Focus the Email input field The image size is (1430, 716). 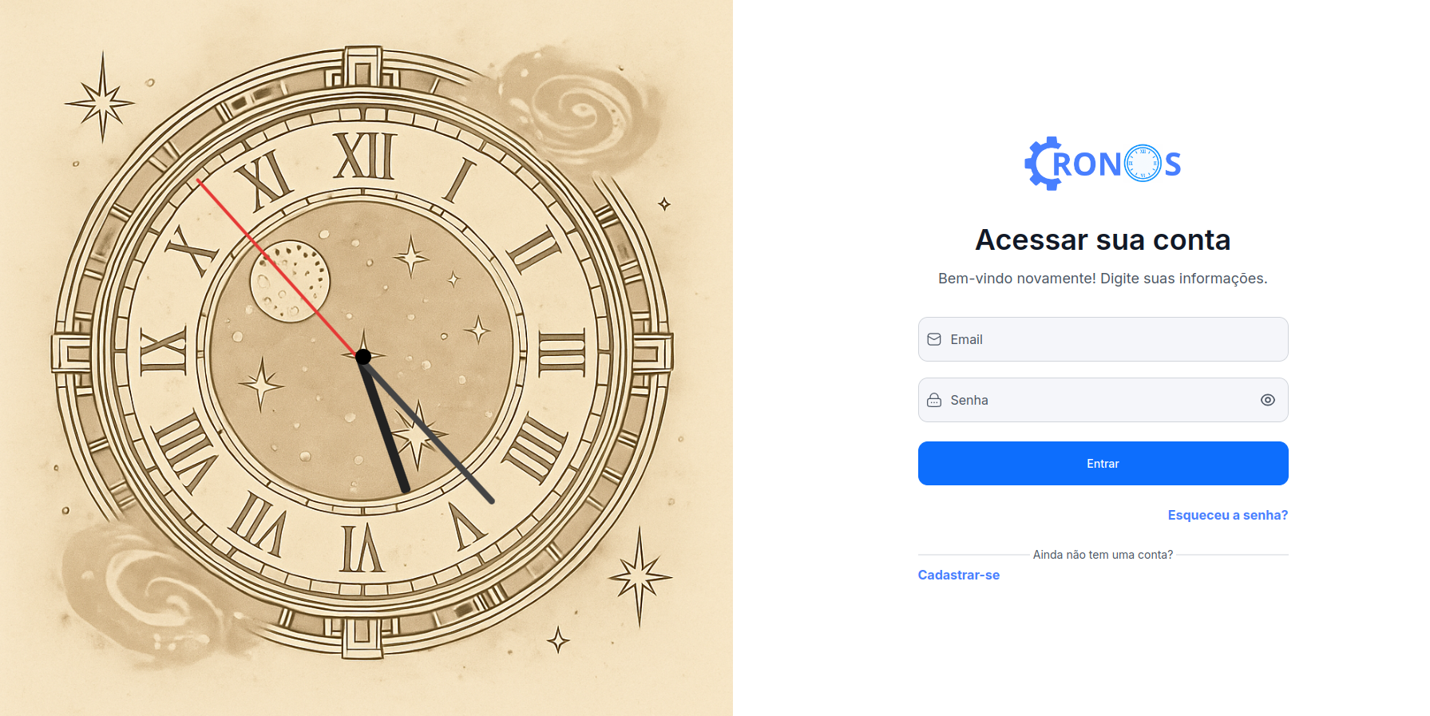pyautogui.click(x=1103, y=339)
